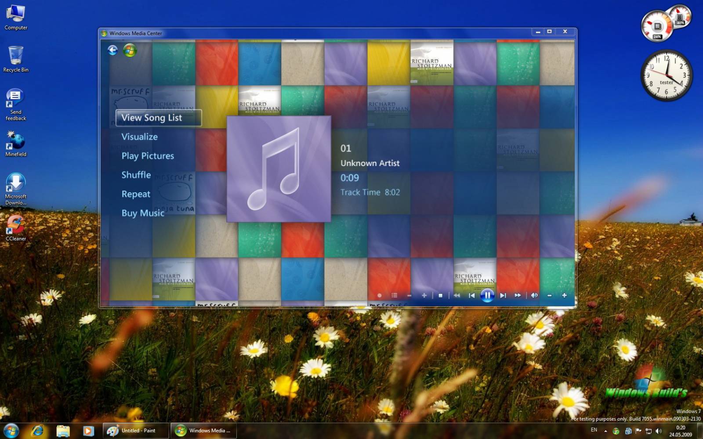Click EN language indicator
The height and width of the screenshot is (439, 703).
594,430
